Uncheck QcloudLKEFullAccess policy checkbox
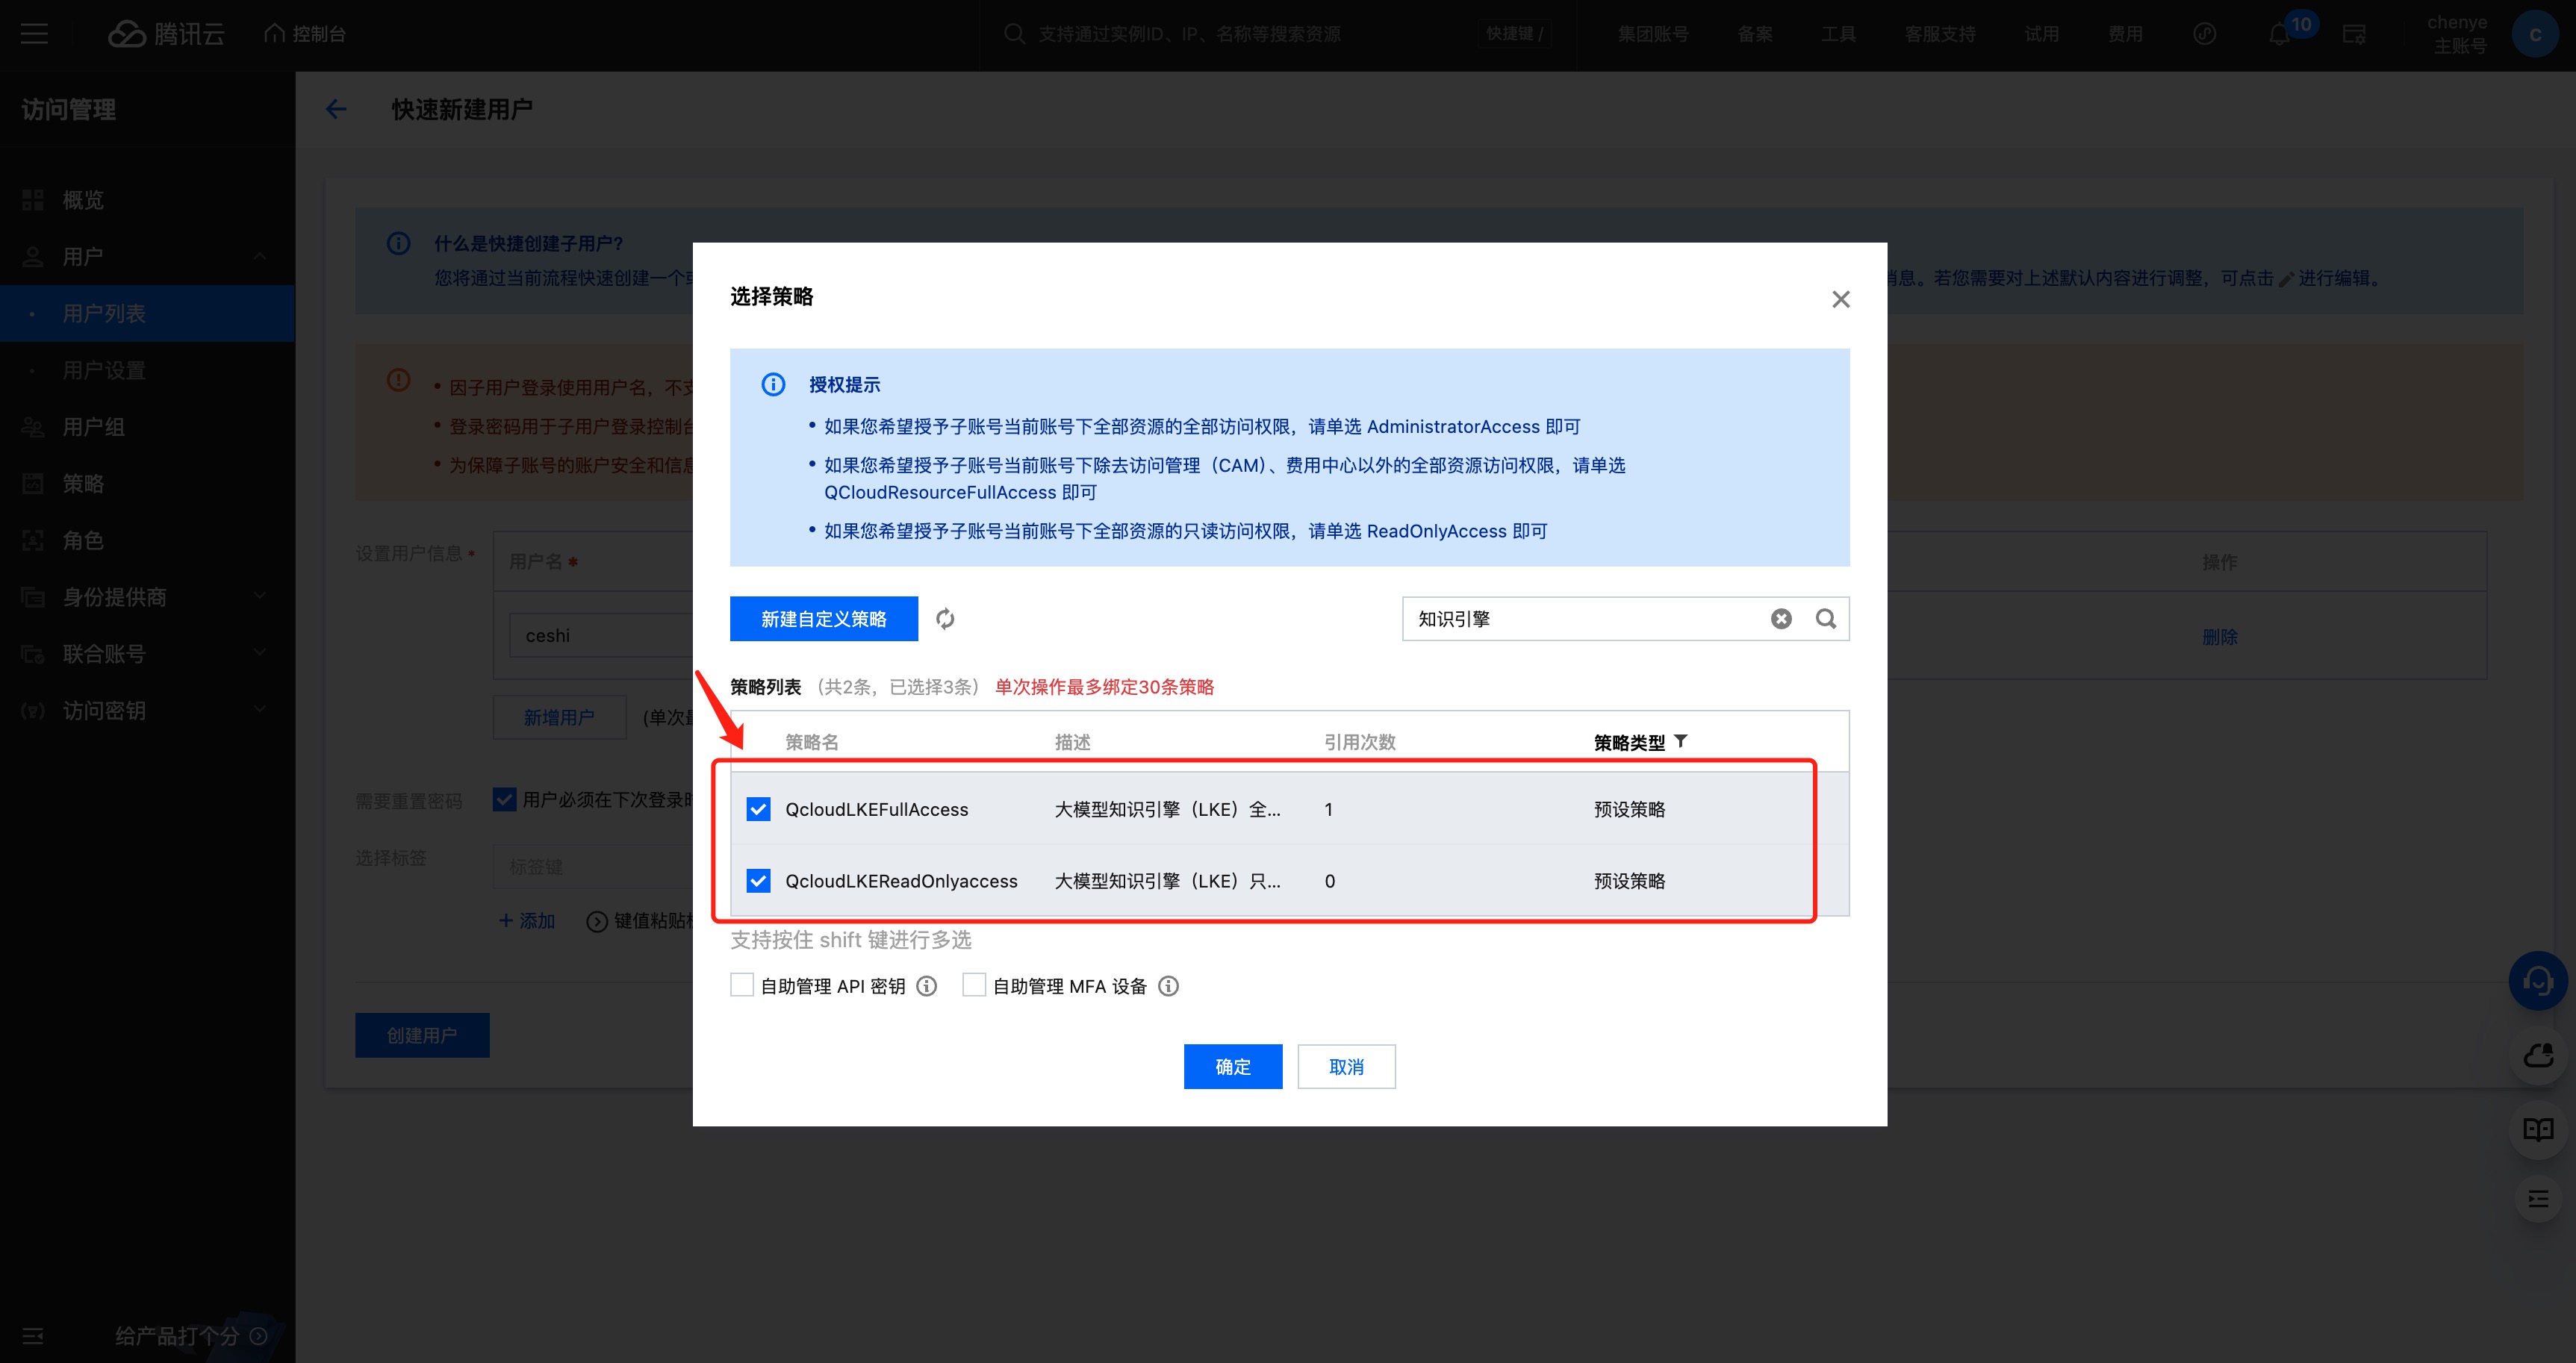Image resolution: width=2576 pixels, height=1363 pixels. coord(758,809)
